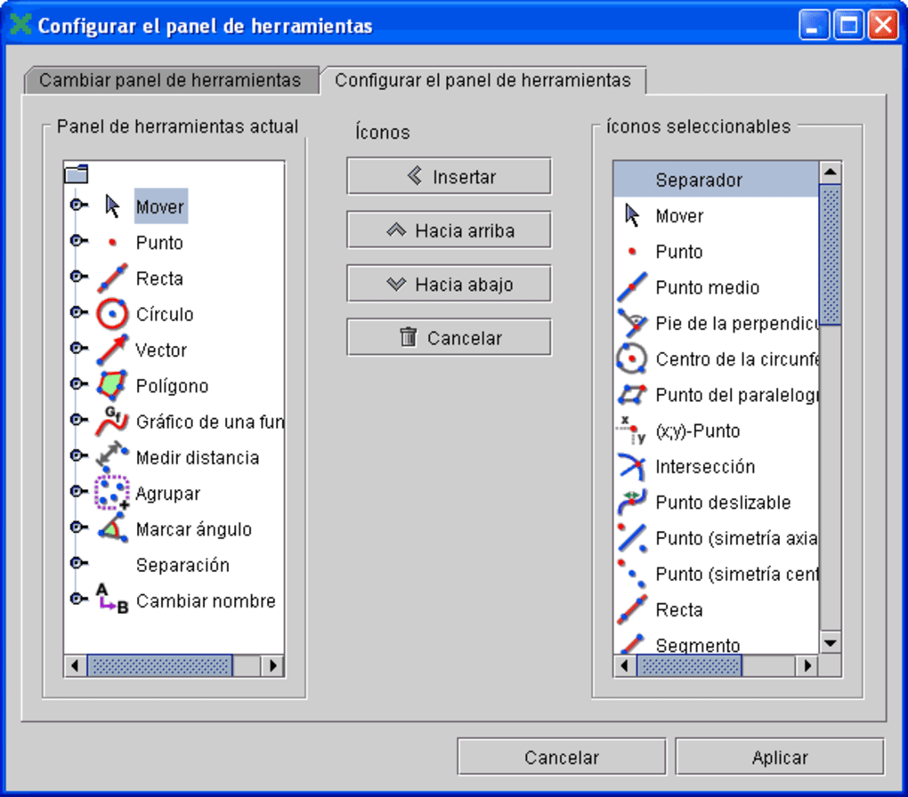The width and height of the screenshot is (908, 797).
Task: Click the Vector arrow icon in current panel
Action: [x=112, y=350]
